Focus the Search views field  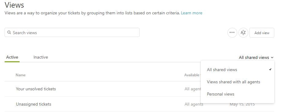[72, 33]
